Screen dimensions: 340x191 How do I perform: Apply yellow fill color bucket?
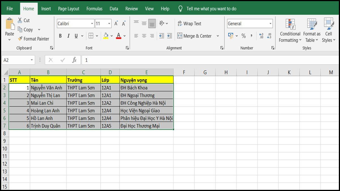(106, 36)
